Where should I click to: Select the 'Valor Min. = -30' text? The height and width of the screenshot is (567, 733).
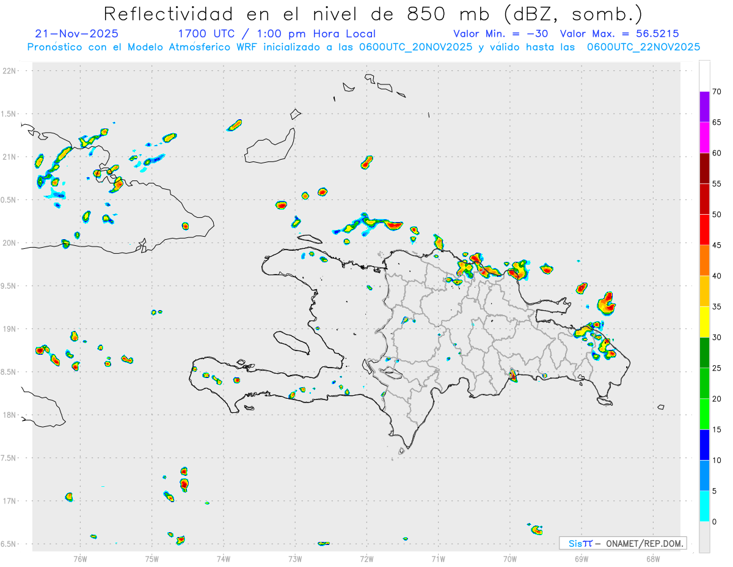pos(500,34)
